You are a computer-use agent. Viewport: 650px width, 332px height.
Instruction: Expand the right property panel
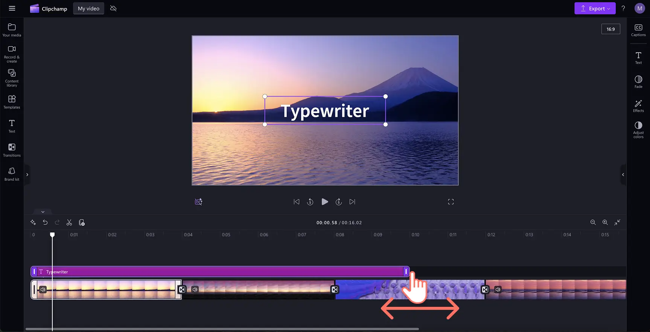click(623, 175)
